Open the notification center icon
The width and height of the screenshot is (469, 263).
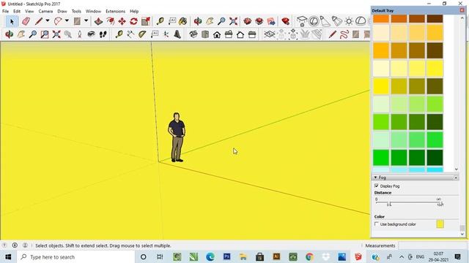(x=457, y=256)
